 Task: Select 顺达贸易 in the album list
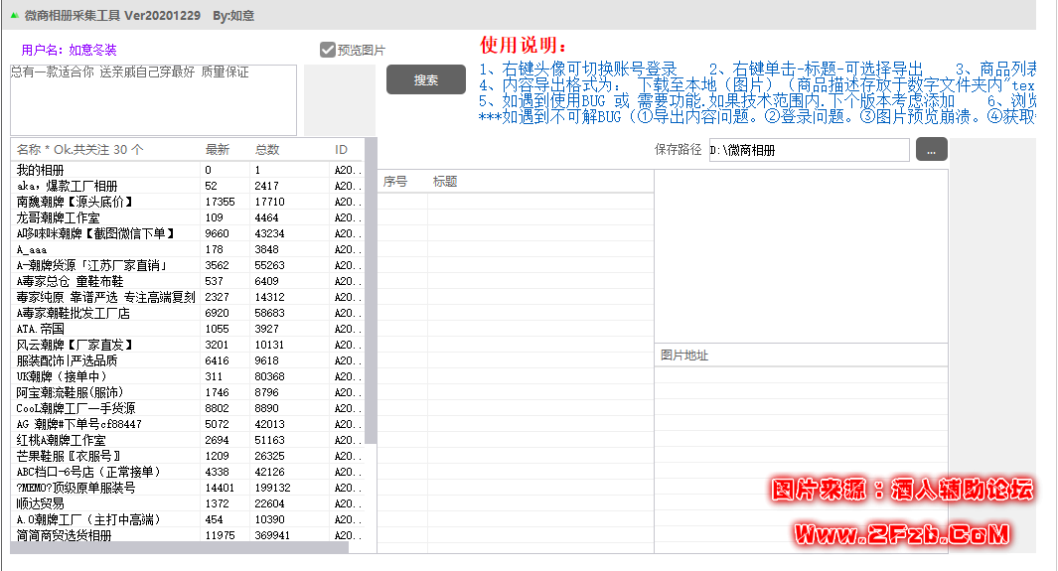40,503
